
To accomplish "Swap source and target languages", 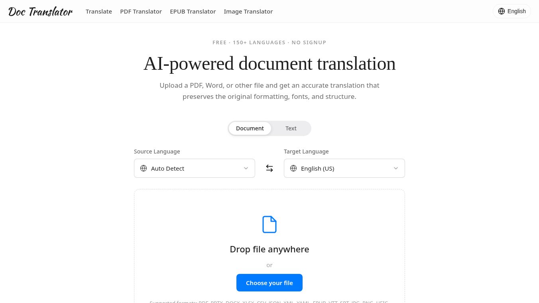I will pos(269,168).
